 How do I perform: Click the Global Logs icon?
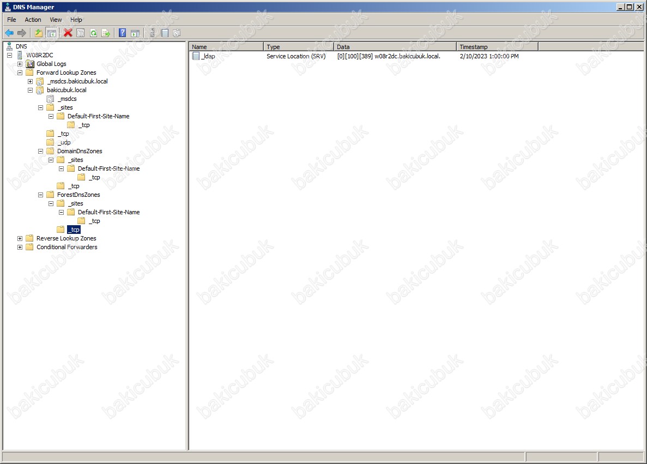[30, 64]
